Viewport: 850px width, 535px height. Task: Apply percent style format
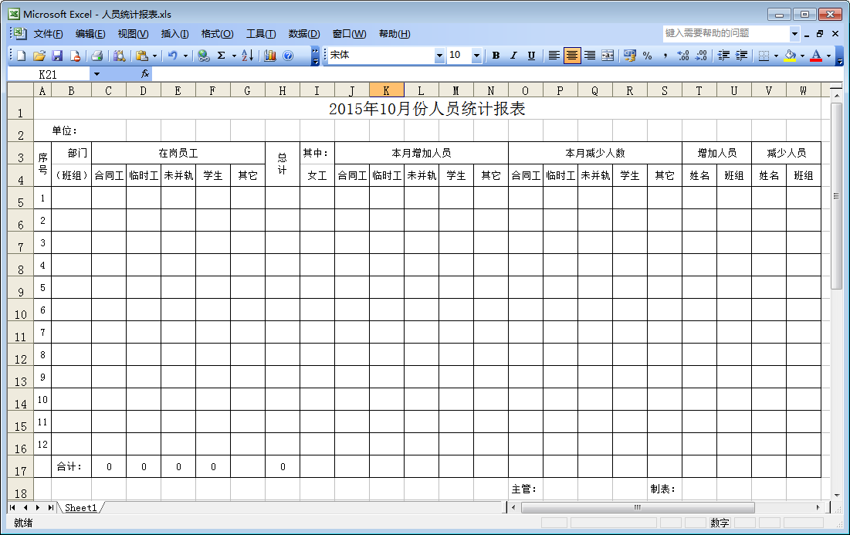point(647,56)
